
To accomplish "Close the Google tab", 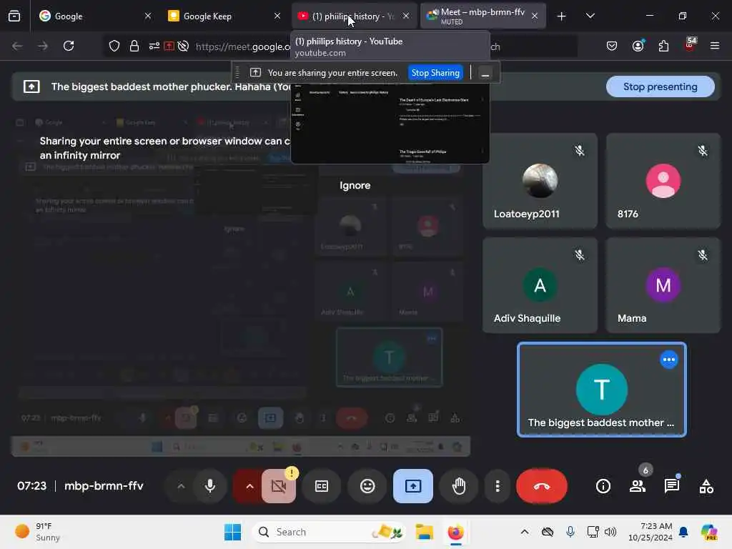I will pyautogui.click(x=148, y=16).
